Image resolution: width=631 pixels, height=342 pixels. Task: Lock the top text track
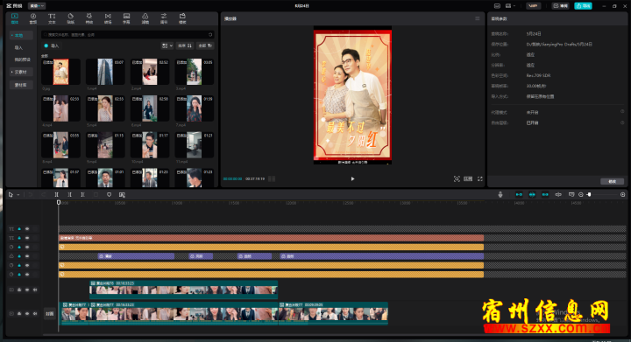tap(19, 229)
